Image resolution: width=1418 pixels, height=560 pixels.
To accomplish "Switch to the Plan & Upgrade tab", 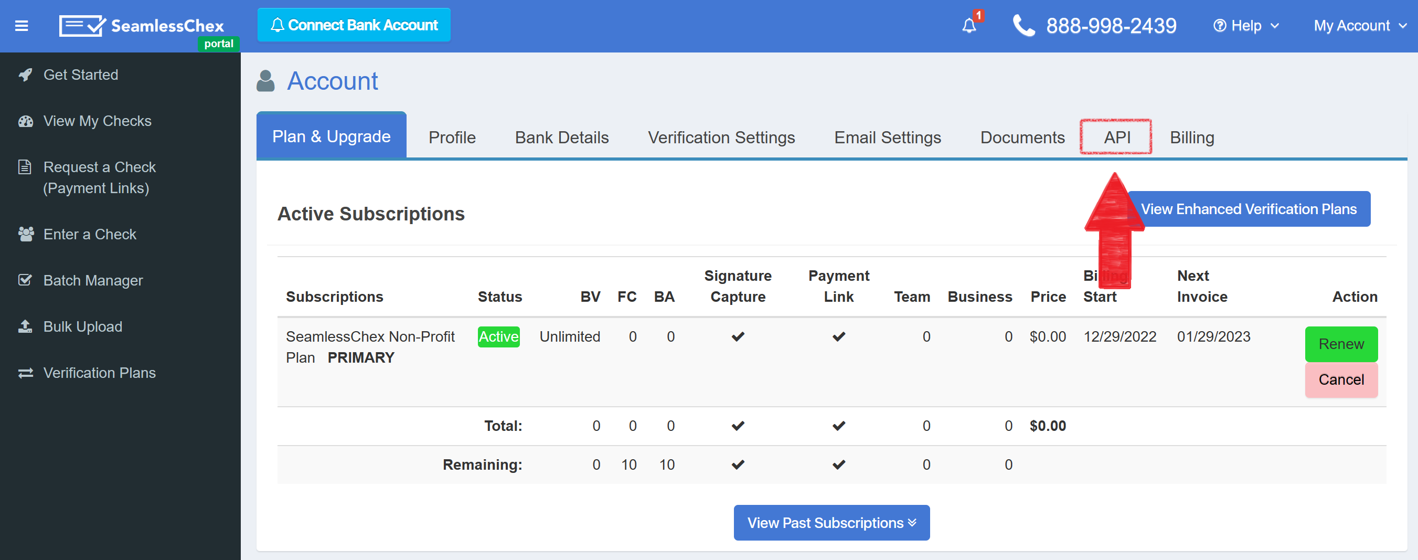I will 332,136.
